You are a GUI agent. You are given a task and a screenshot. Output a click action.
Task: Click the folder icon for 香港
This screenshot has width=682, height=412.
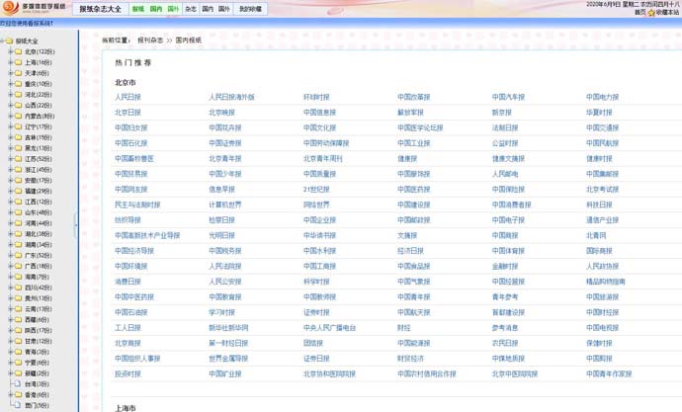point(18,394)
